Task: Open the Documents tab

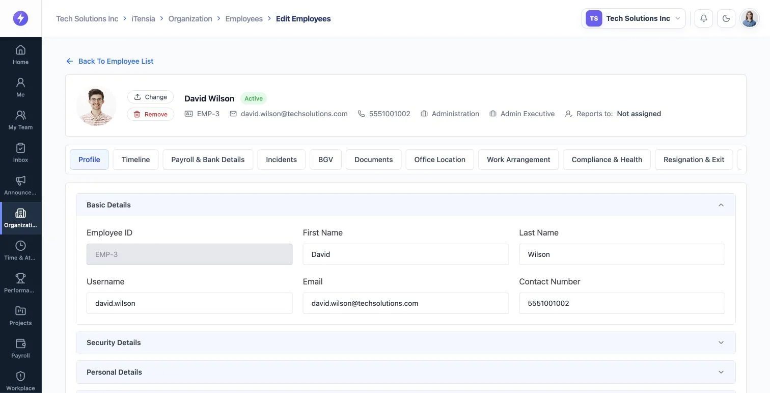Action: 374,160
